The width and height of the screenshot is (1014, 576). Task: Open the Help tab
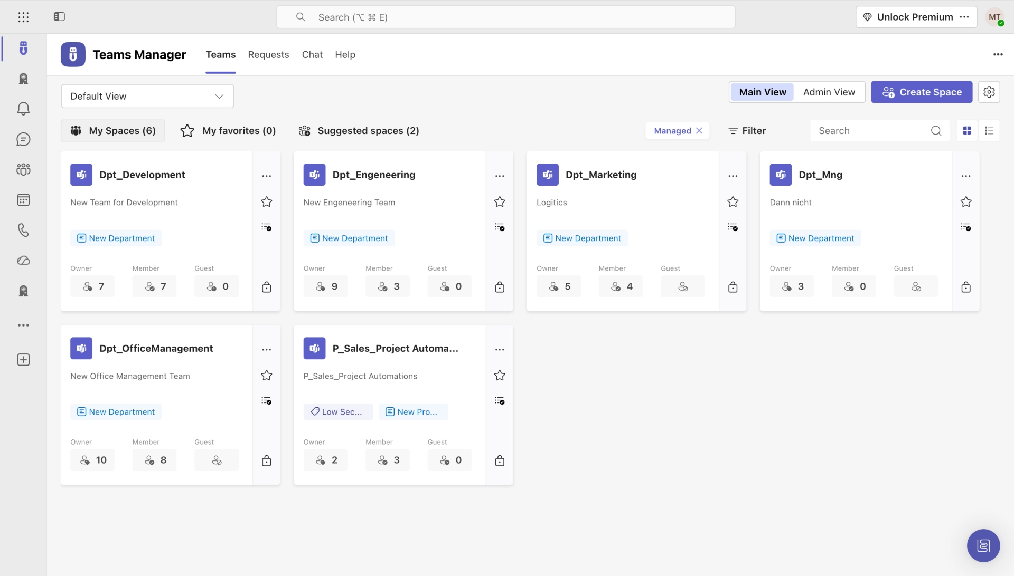[345, 54]
